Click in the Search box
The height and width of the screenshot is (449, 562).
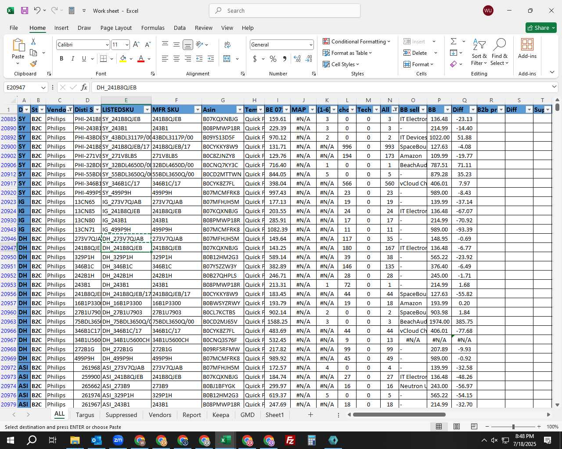285,11
